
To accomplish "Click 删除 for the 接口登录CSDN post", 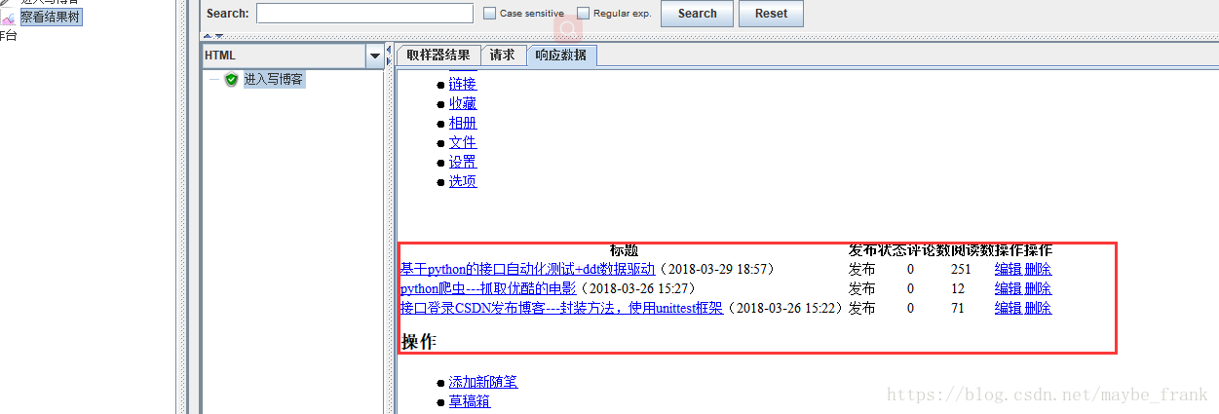I will (1039, 308).
